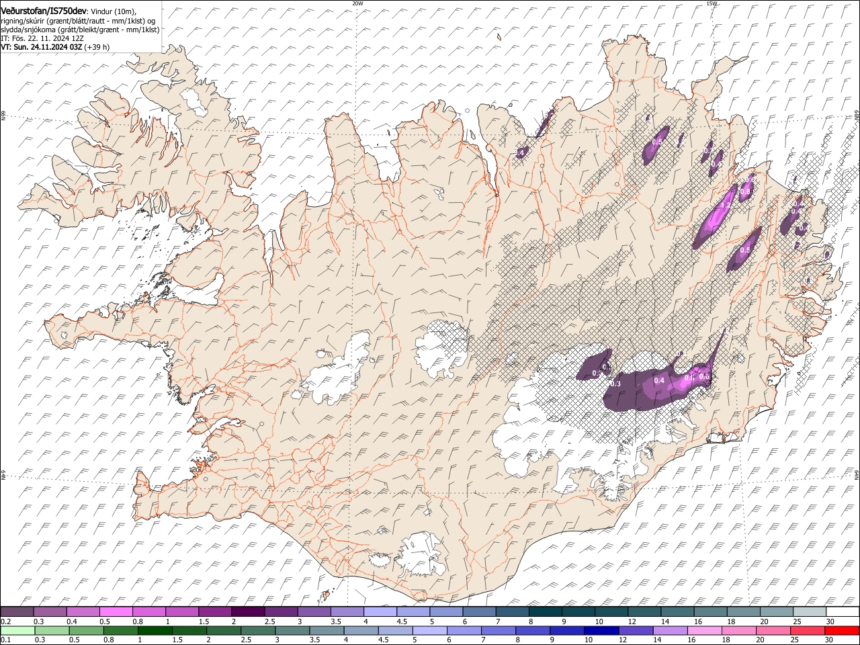Viewport: 860px width, 645px height.
Task: Pick the upper legend swatch starting at 0.2
Action: click(17, 612)
